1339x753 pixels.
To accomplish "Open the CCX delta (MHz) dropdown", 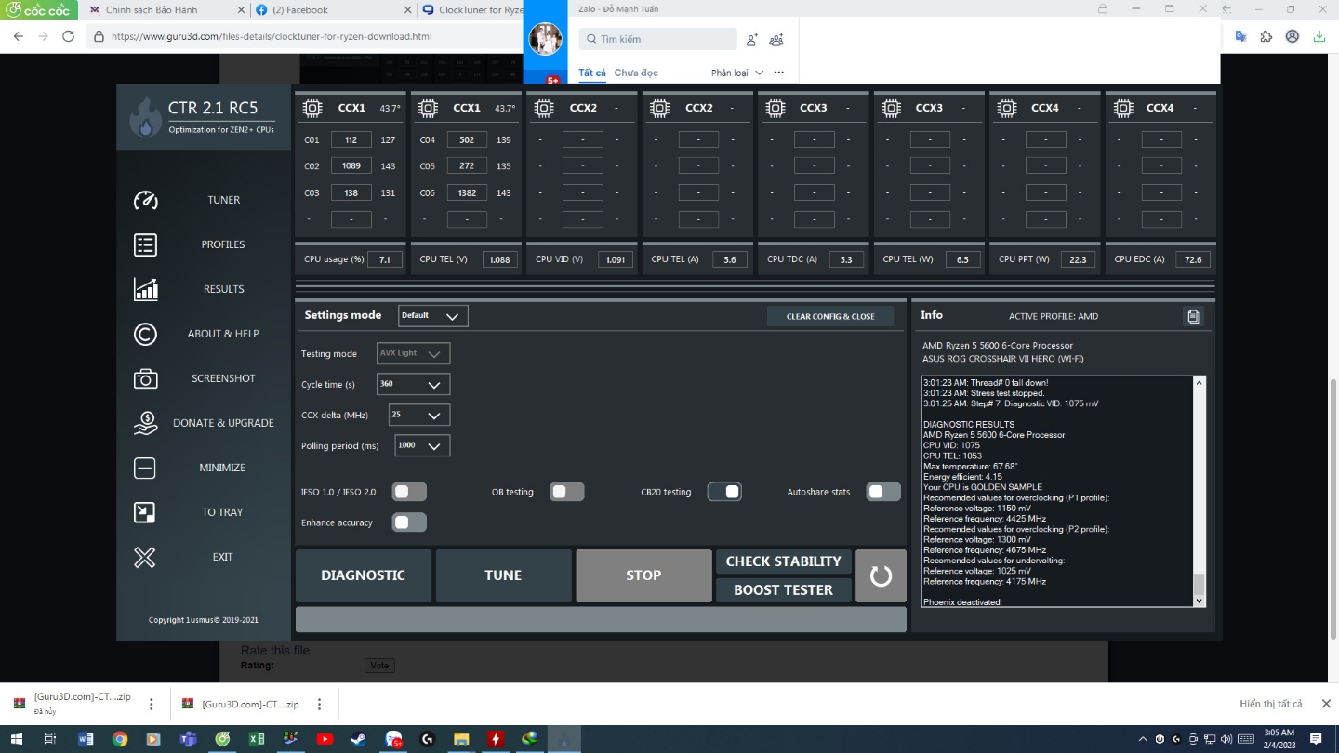I will point(420,415).
